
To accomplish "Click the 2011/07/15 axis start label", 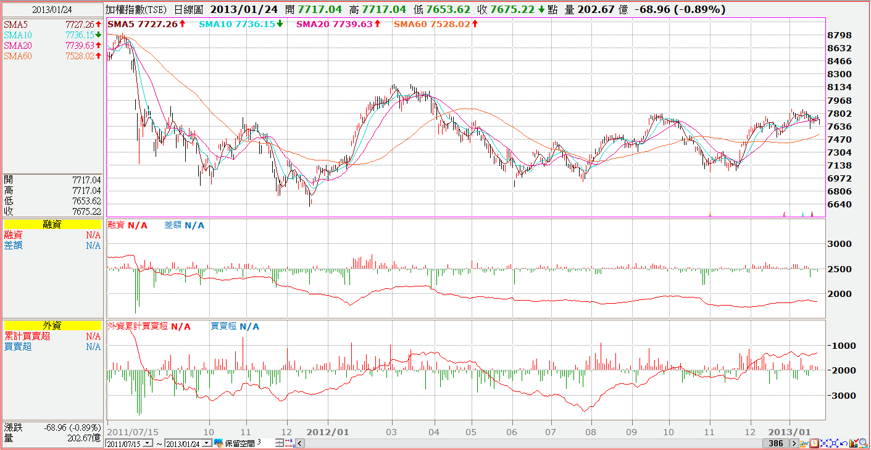I will pyautogui.click(x=131, y=431).
